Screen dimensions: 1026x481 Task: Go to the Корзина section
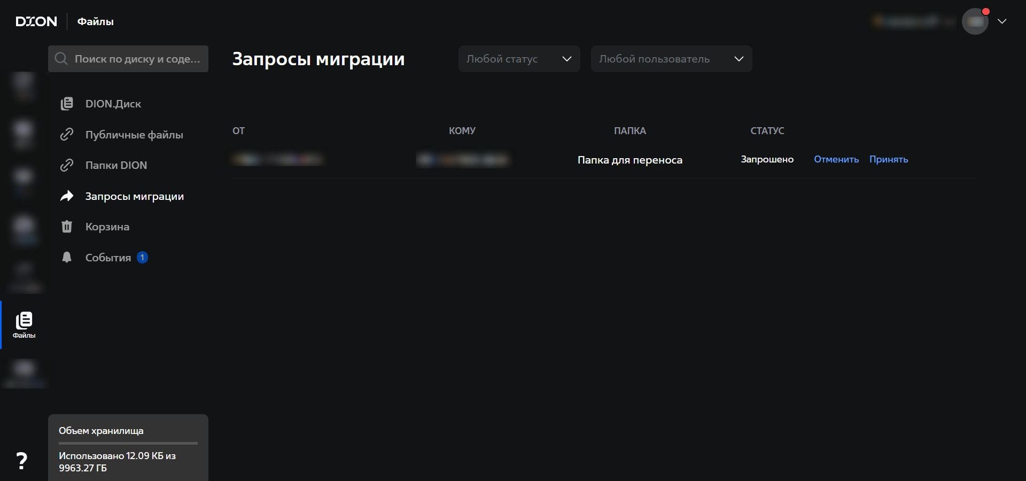coord(107,227)
